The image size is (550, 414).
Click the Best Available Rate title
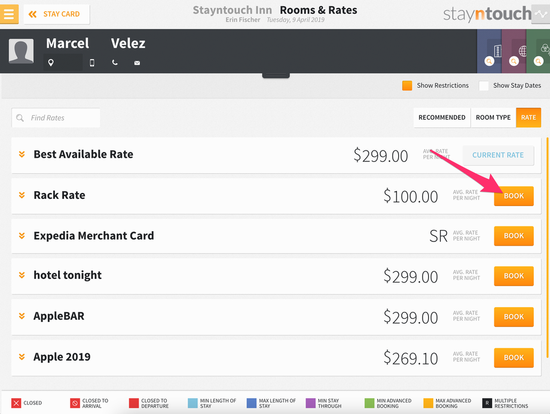coord(84,154)
